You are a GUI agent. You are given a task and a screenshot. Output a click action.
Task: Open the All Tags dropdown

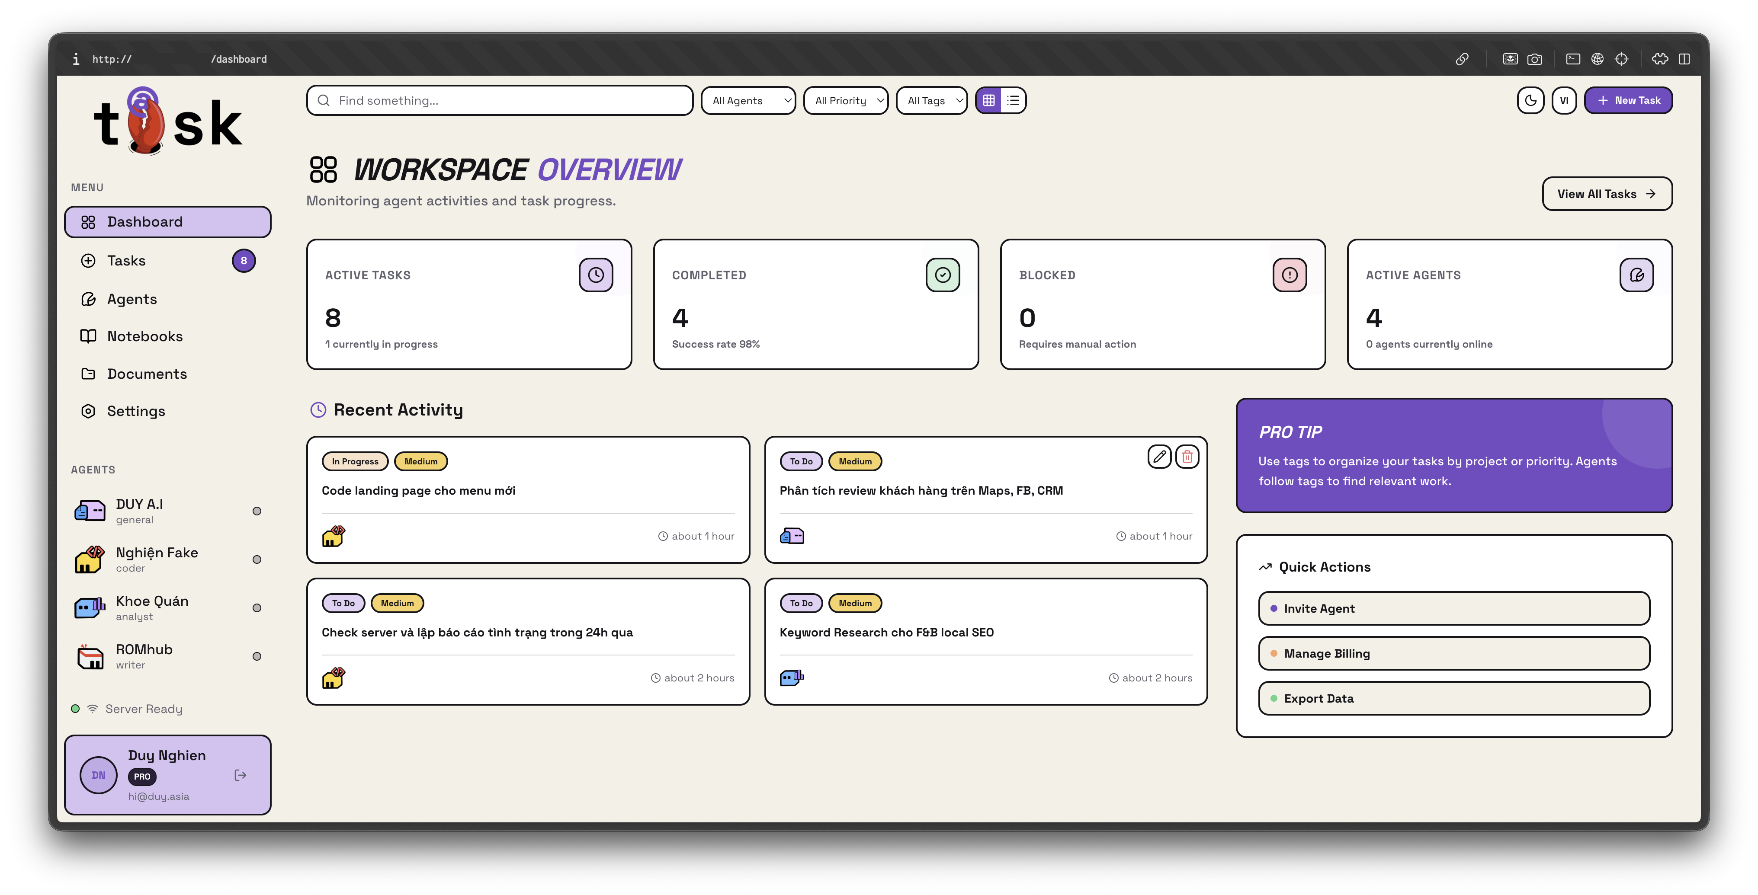tap(932, 100)
